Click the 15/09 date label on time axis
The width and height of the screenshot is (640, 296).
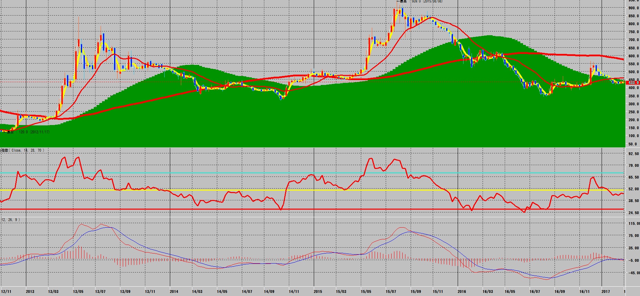tap(416, 292)
